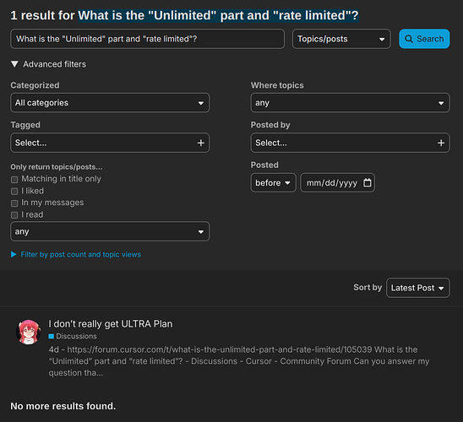Open the All categories dropdown
The width and height of the screenshot is (463, 422).
point(110,103)
